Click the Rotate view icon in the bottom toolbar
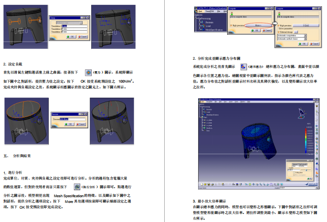327x222 pixels. (x=257, y=184)
